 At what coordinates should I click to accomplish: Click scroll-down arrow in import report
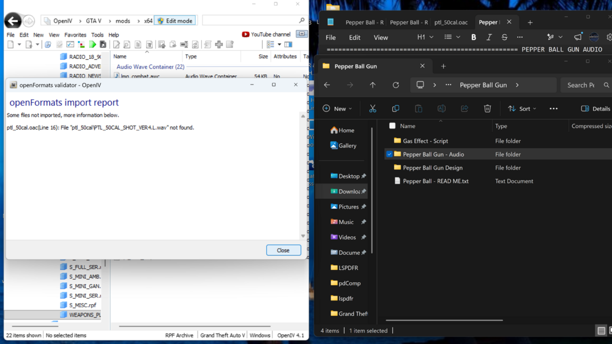coord(303,236)
